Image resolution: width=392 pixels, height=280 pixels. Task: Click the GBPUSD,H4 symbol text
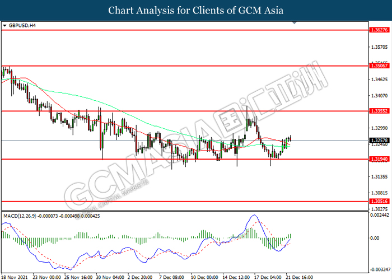[x=22, y=26]
